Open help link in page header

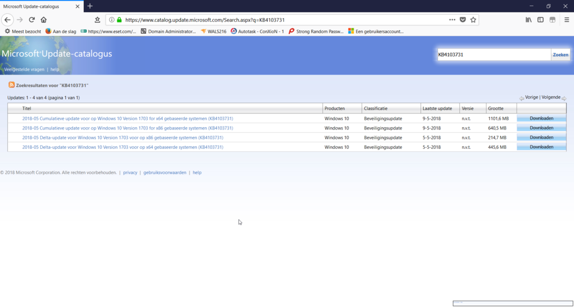[55, 69]
